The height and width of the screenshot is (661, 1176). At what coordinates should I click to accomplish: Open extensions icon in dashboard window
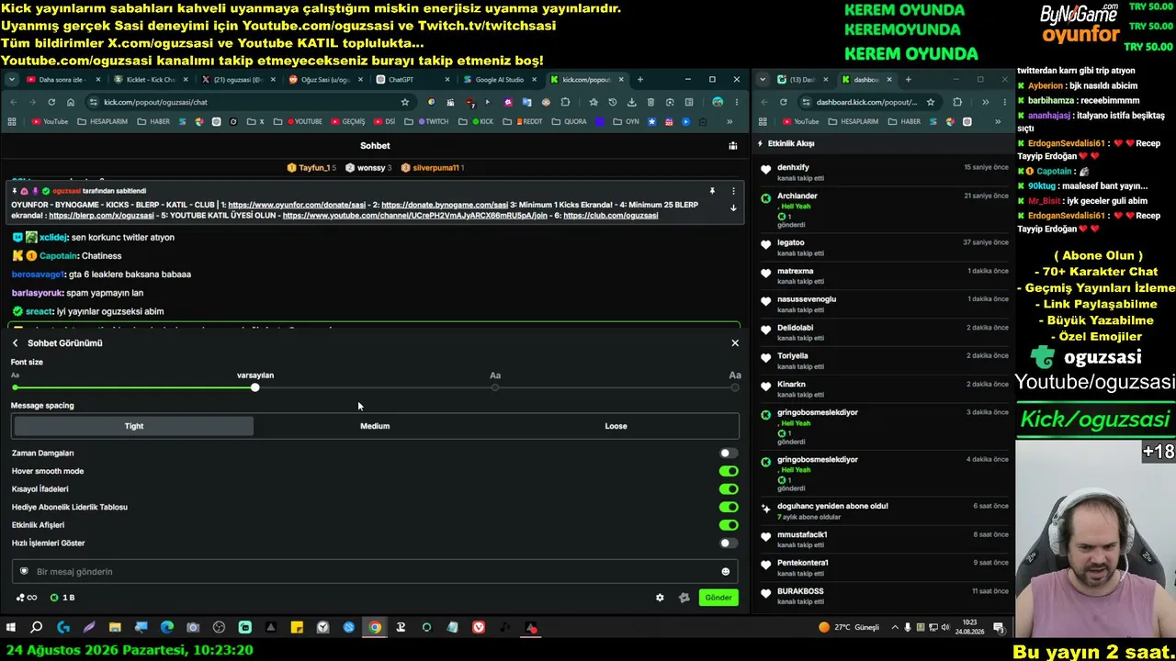pyautogui.click(x=957, y=102)
